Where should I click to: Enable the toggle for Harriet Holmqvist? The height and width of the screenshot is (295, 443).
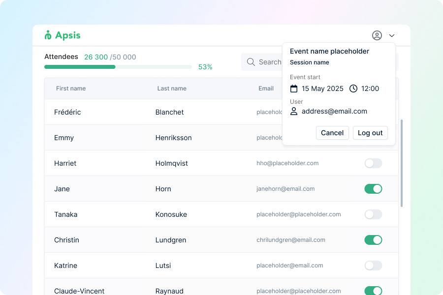[373, 163]
